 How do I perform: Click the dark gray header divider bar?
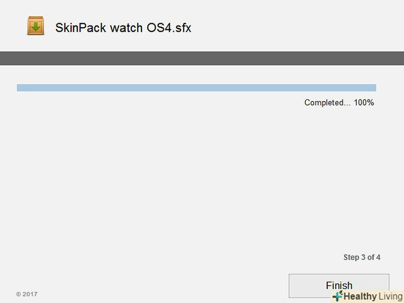point(202,58)
